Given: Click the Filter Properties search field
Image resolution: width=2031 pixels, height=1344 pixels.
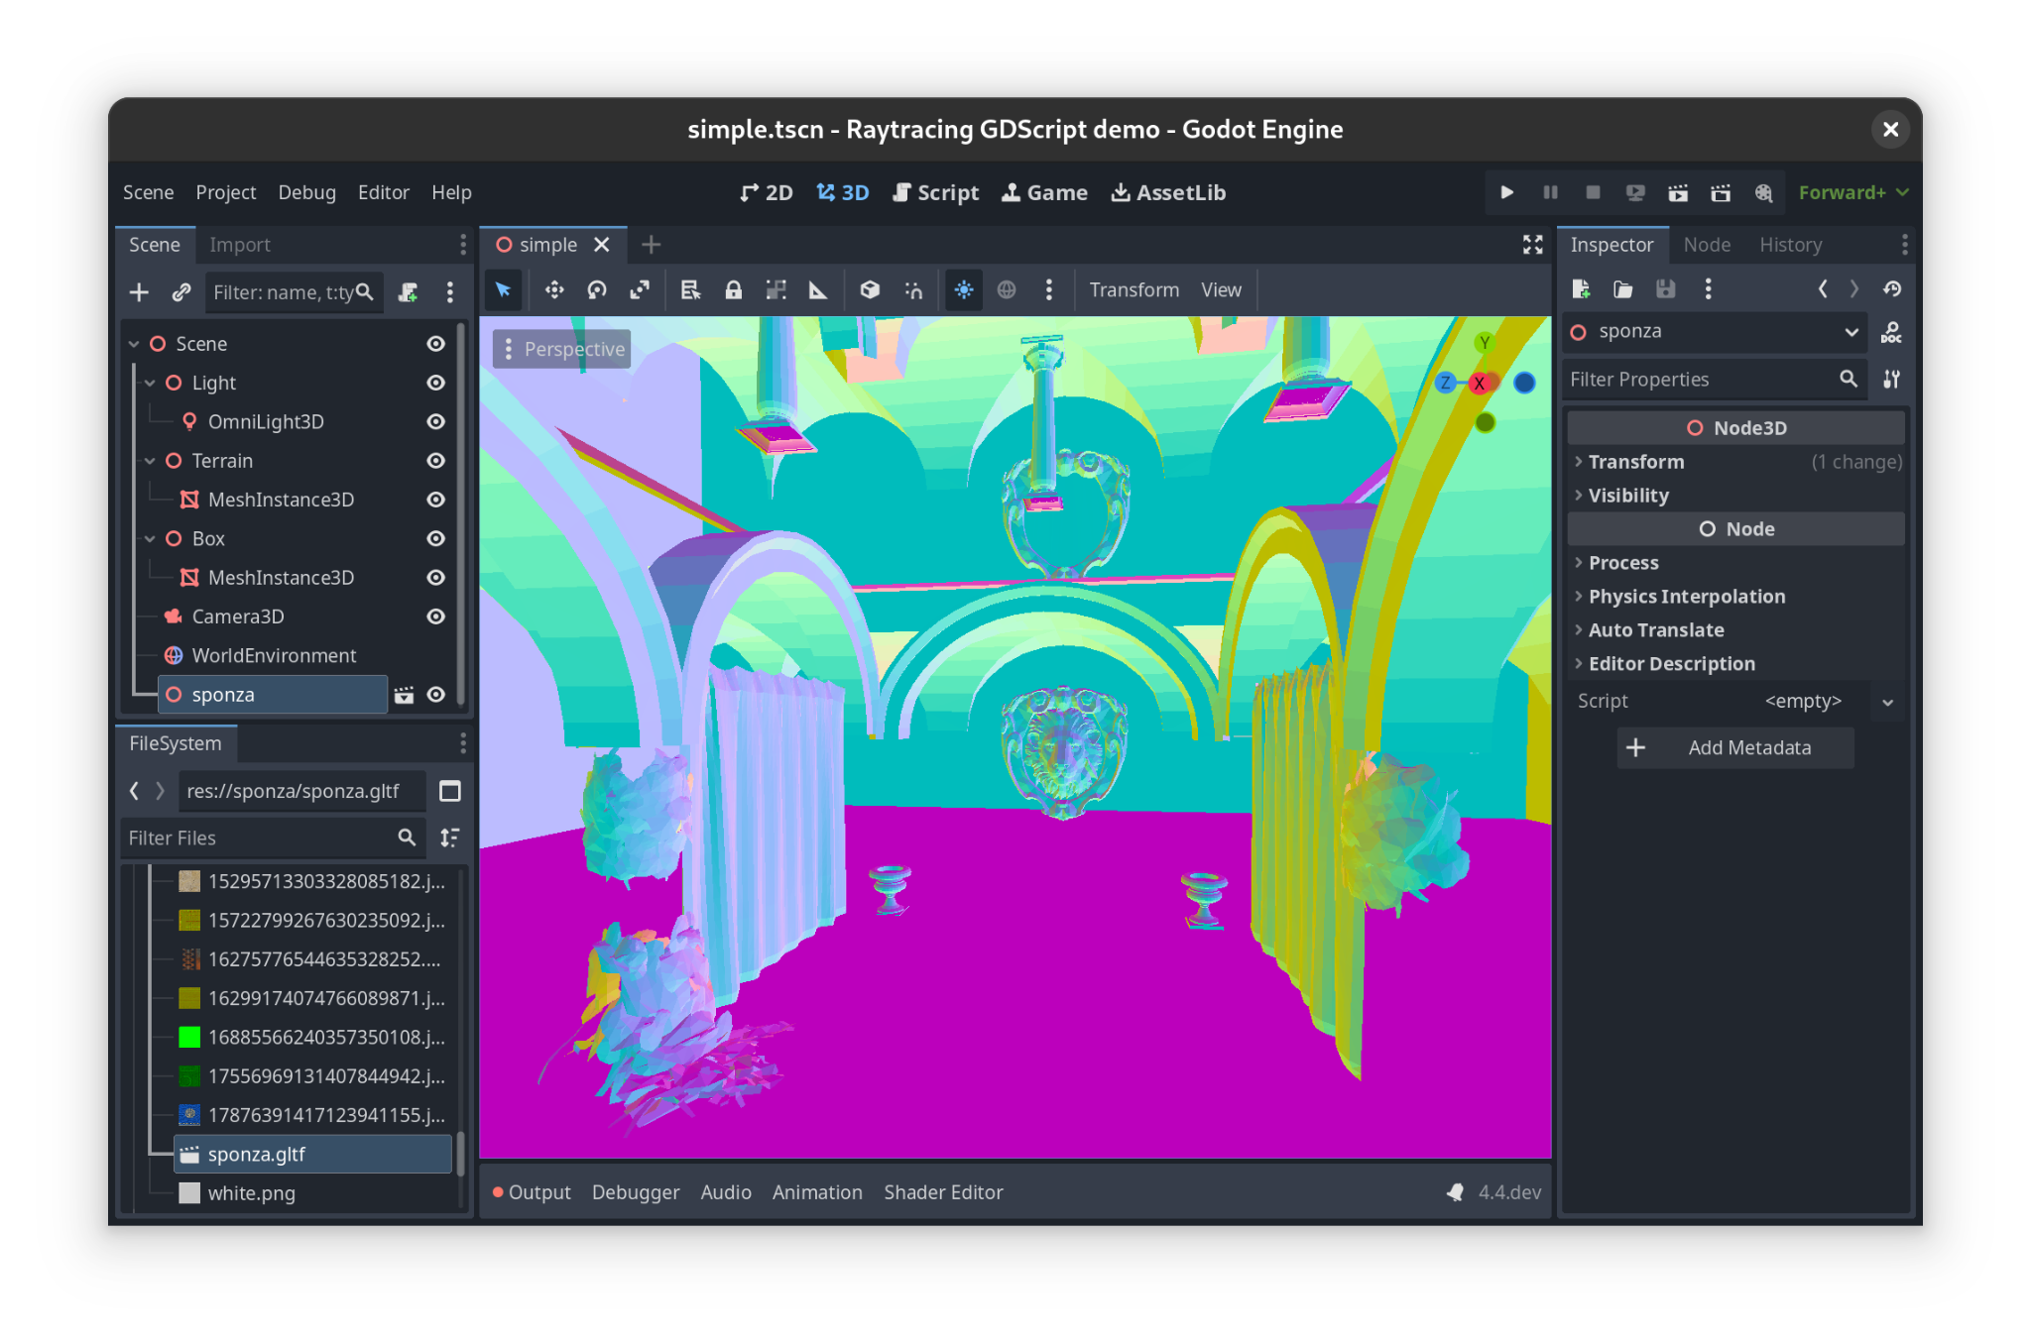Looking at the screenshot, I should [1714, 379].
